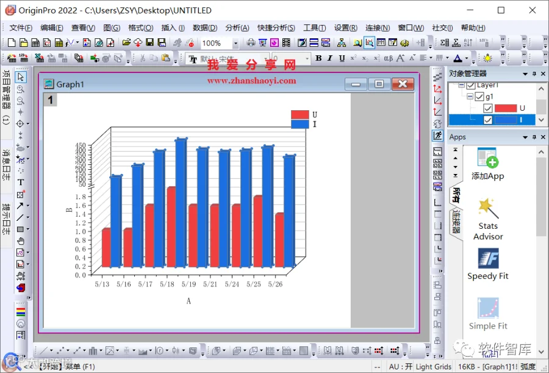Image resolution: width=549 pixels, height=373 pixels.
Task: Click the New Folder toolbar icon
Action: tap(23, 43)
